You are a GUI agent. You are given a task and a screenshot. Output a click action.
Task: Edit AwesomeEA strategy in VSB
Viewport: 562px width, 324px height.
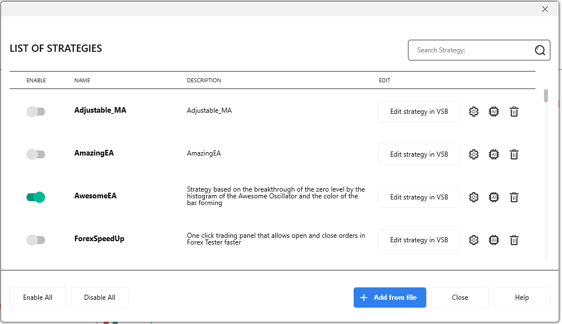point(419,197)
